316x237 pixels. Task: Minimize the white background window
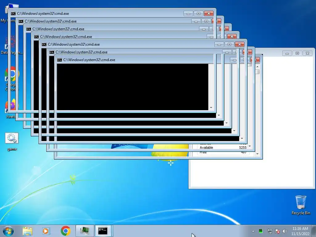(287, 53)
